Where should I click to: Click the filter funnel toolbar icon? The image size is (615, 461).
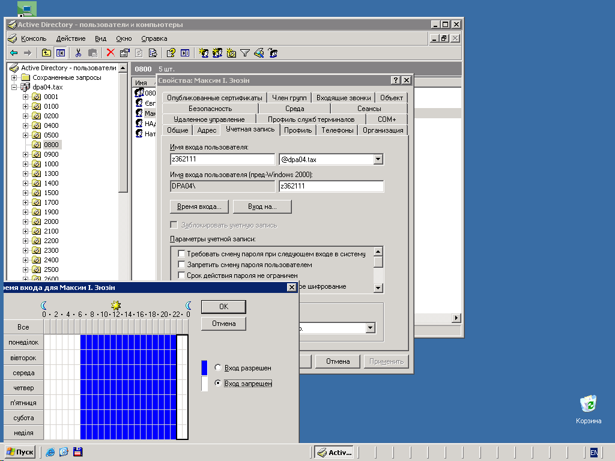click(245, 53)
